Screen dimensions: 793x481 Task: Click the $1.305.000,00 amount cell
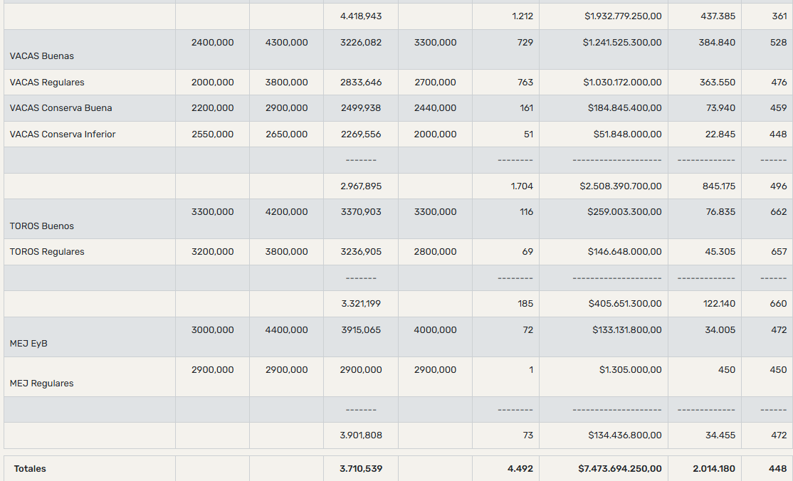pos(604,377)
